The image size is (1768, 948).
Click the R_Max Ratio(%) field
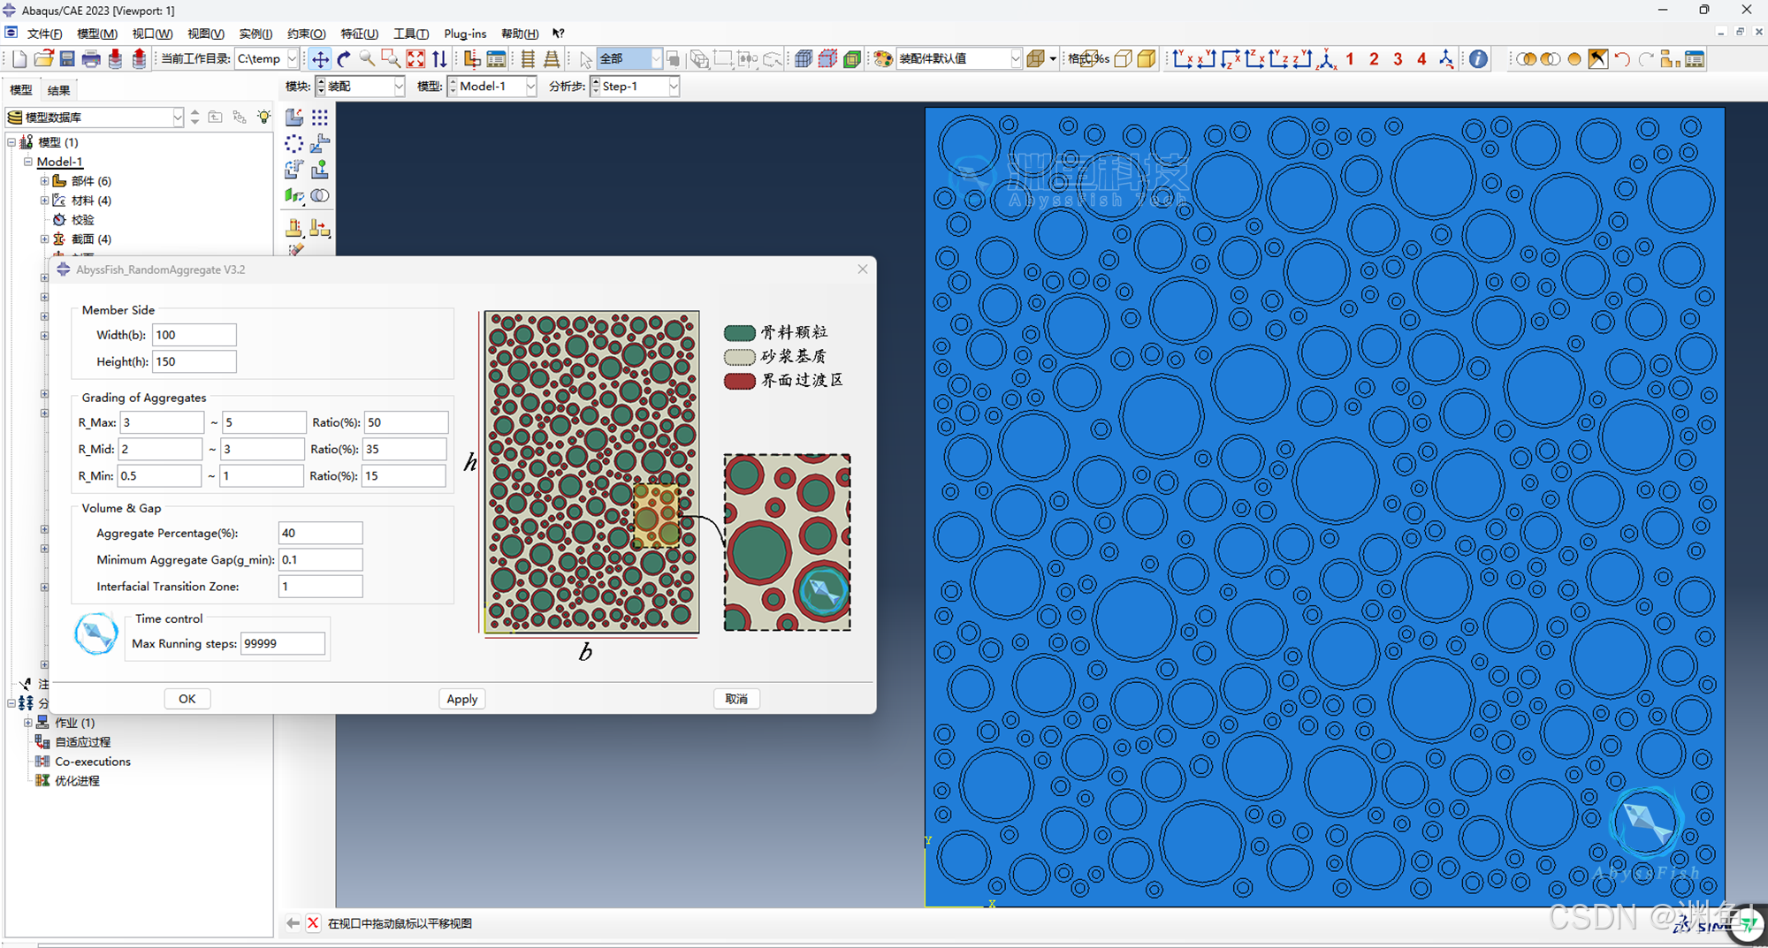(x=407, y=422)
